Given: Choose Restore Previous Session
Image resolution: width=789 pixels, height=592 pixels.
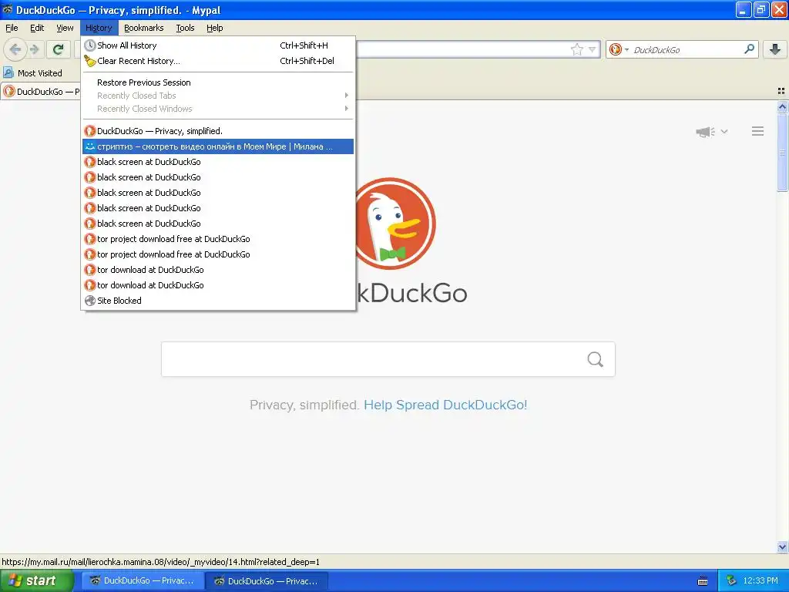Looking at the screenshot, I should [218, 82].
